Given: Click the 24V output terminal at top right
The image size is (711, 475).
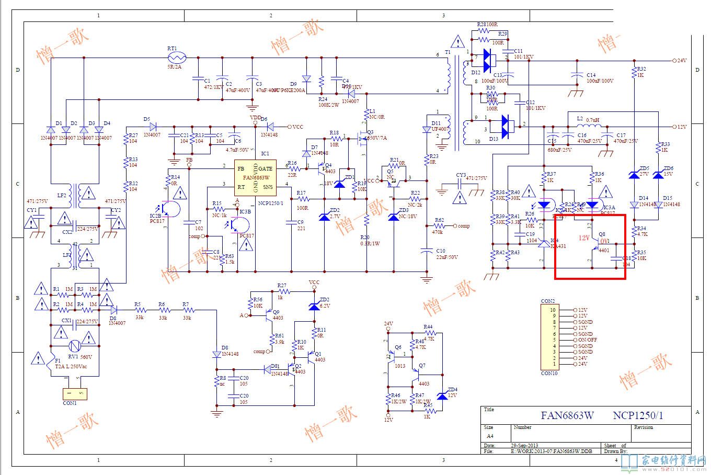Looking at the screenshot, I should click(674, 61).
